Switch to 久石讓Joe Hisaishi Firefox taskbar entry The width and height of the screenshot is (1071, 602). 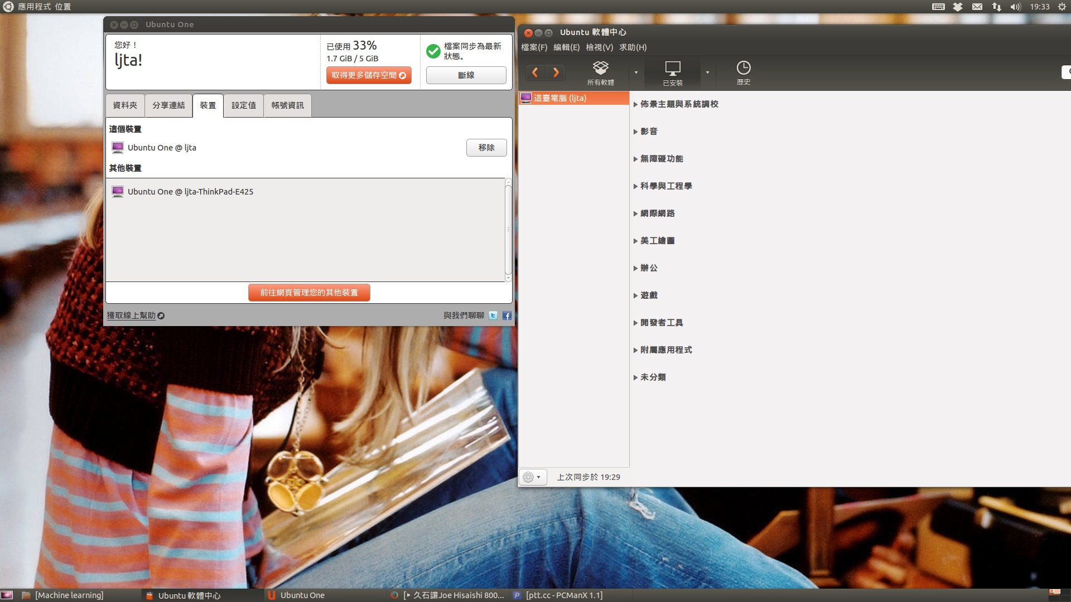click(447, 595)
